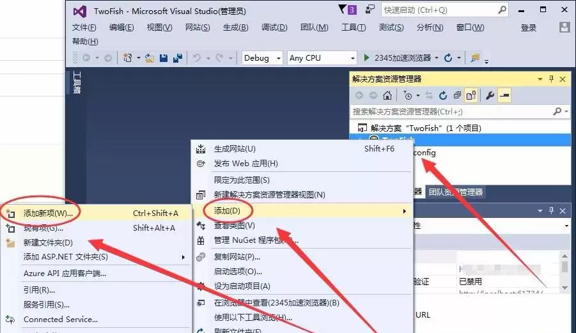Click the Refresh browser icon in toolbar

[448, 58]
